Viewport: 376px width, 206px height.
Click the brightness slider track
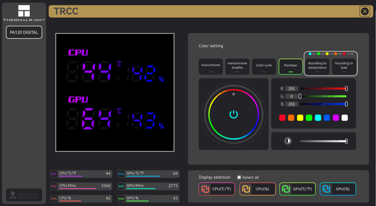(x=323, y=141)
